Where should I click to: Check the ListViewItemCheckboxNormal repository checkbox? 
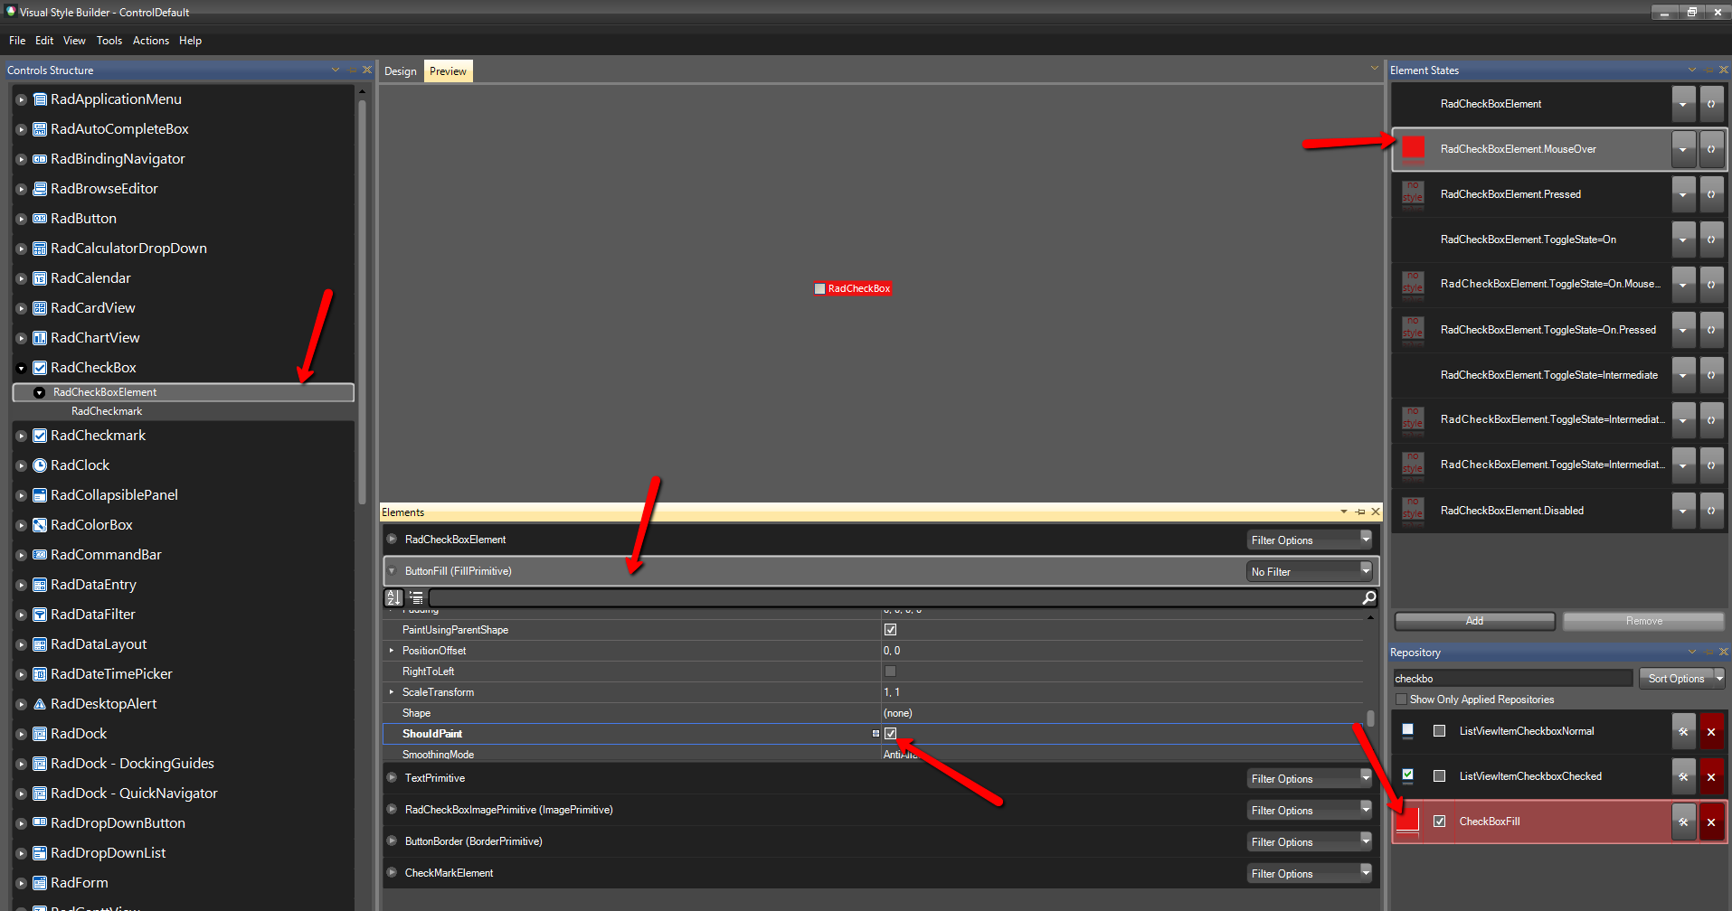pyautogui.click(x=1440, y=731)
